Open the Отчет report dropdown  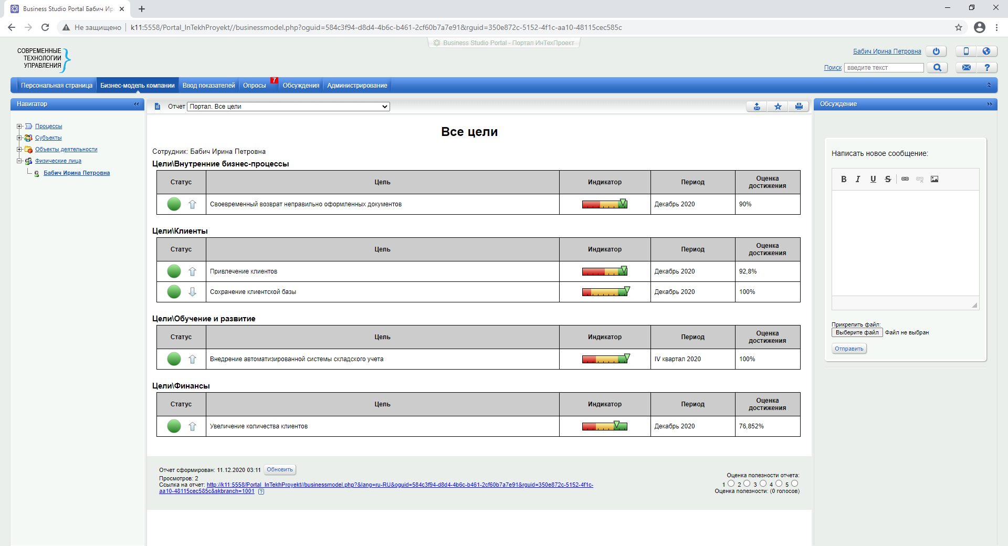[288, 107]
